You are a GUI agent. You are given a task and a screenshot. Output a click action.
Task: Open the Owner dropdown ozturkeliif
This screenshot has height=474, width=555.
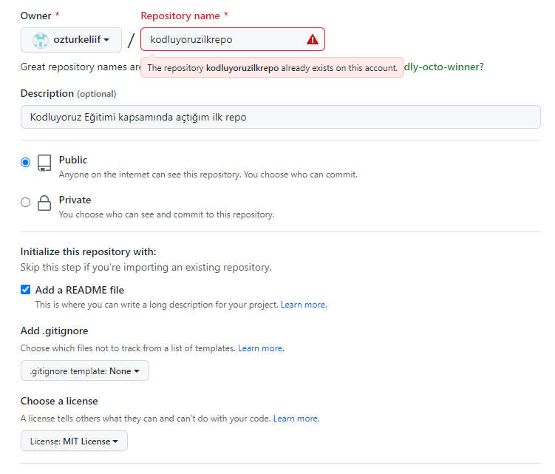71,40
